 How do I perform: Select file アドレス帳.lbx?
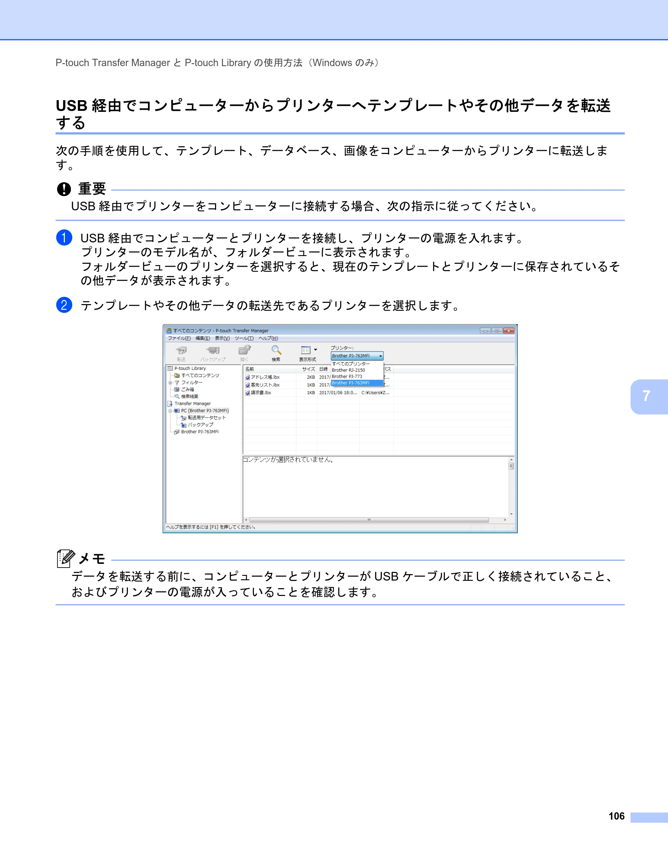[x=265, y=377]
